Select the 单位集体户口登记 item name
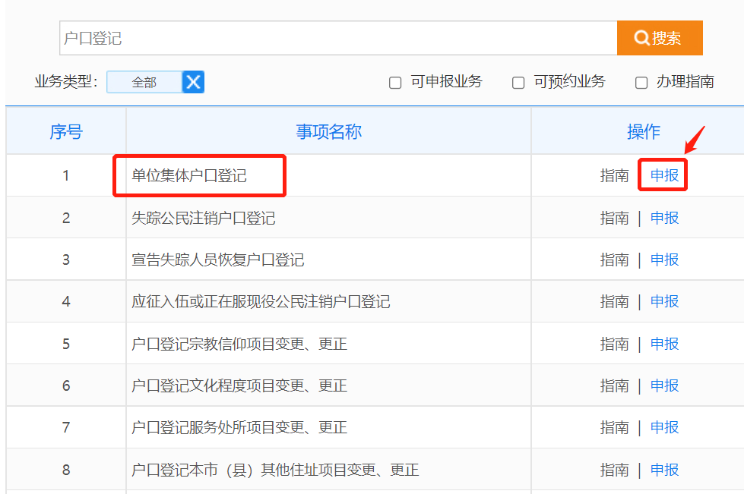This screenshot has width=744, height=494. [189, 176]
